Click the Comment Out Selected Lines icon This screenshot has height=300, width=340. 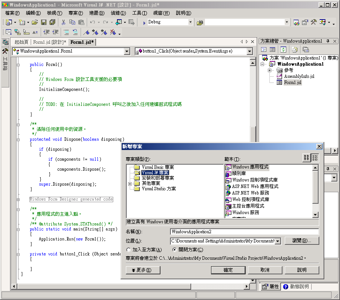tap(66, 32)
